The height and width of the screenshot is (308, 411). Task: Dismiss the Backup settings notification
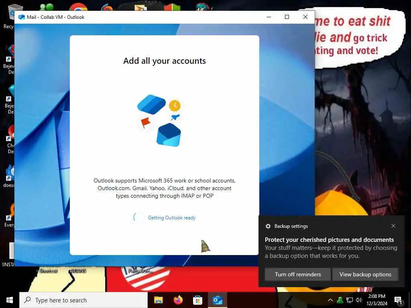pyautogui.click(x=393, y=226)
